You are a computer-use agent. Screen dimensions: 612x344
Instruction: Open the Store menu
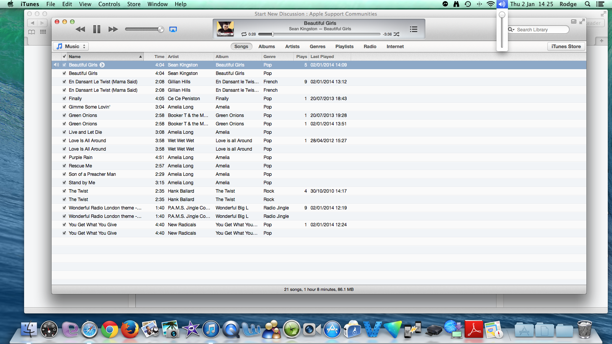(134, 4)
